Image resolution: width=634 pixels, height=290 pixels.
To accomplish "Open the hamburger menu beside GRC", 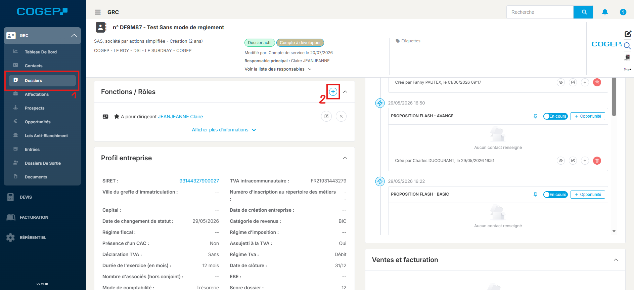I will (98, 12).
